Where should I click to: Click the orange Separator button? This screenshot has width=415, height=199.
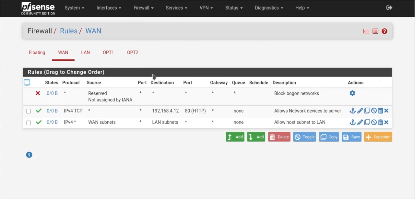pos(378,137)
